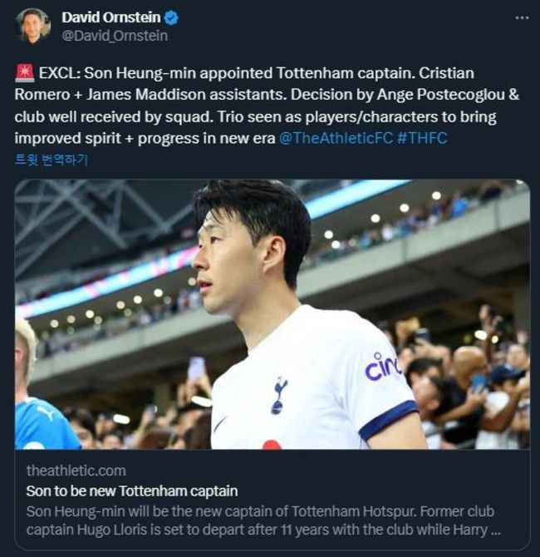Open the 'Son to be new Tottenham captain' headline
Screen dimensions: 540x557
pos(131,490)
